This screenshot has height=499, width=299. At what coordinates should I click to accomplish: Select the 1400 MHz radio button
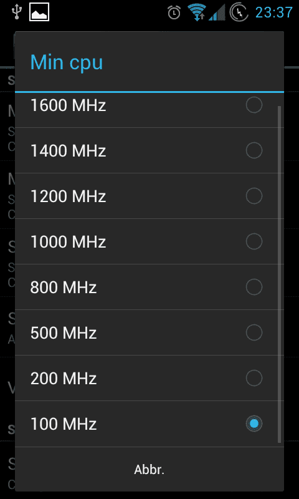pyautogui.click(x=254, y=150)
